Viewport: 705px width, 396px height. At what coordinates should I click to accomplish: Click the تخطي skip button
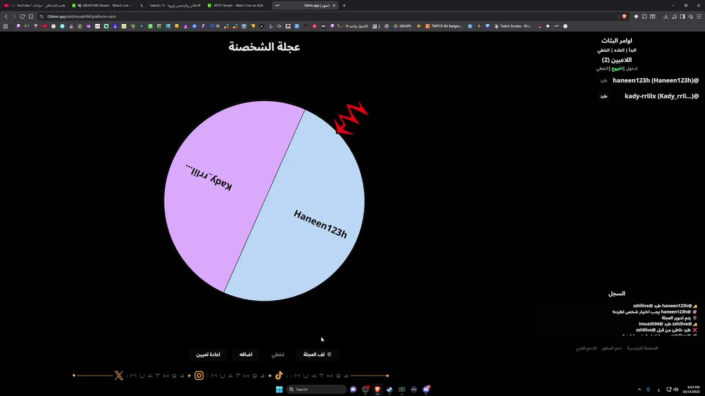coord(278,355)
